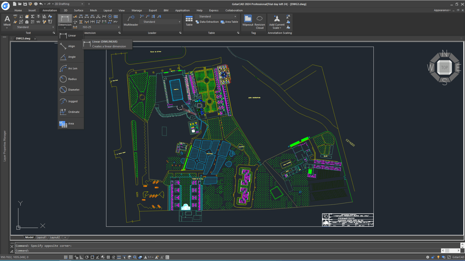Switch to the Layout1 tab
465x261 pixels.
click(42, 237)
